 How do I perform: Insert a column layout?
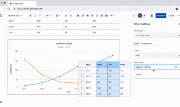[x=107, y=16]
